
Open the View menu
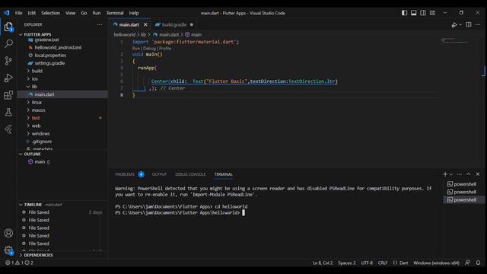pyautogui.click(x=71, y=13)
